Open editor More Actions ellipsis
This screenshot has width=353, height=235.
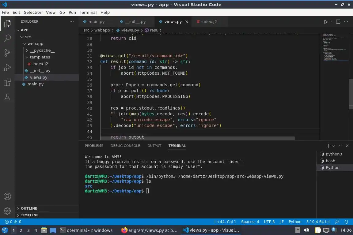click(x=346, y=22)
